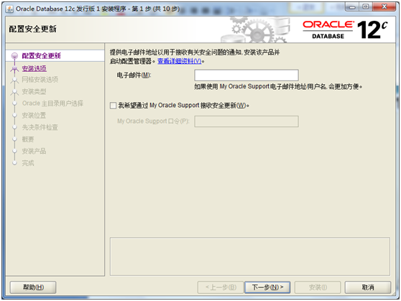Click 概要 step in sidebar

coord(28,139)
